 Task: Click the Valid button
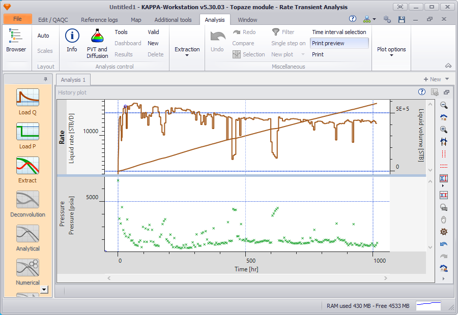[x=153, y=32]
